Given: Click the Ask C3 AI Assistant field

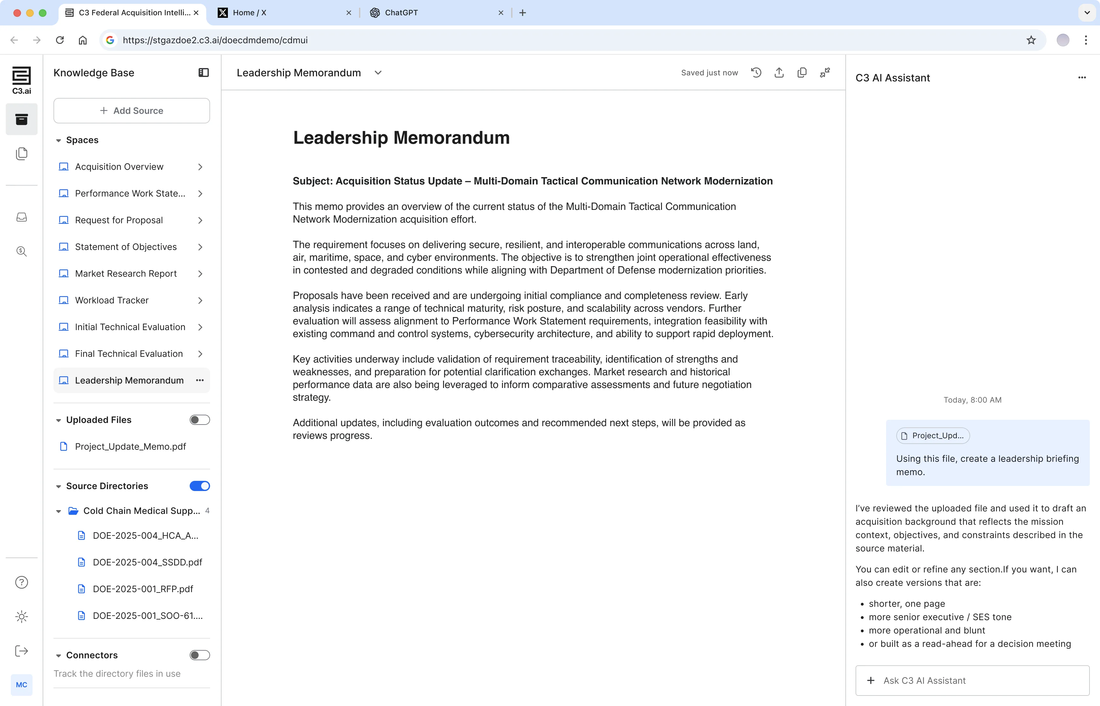Looking at the screenshot, I should pos(972,680).
